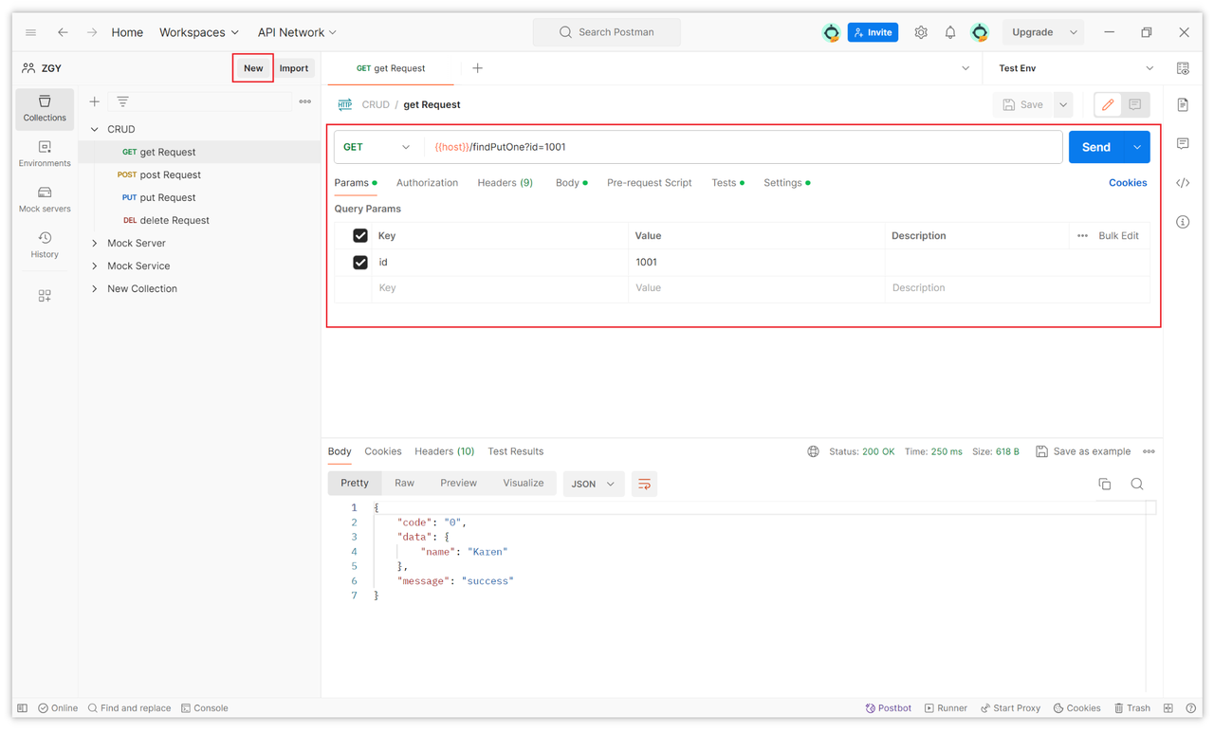
Task: Expand the Mock Server collection
Action: point(95,243)
